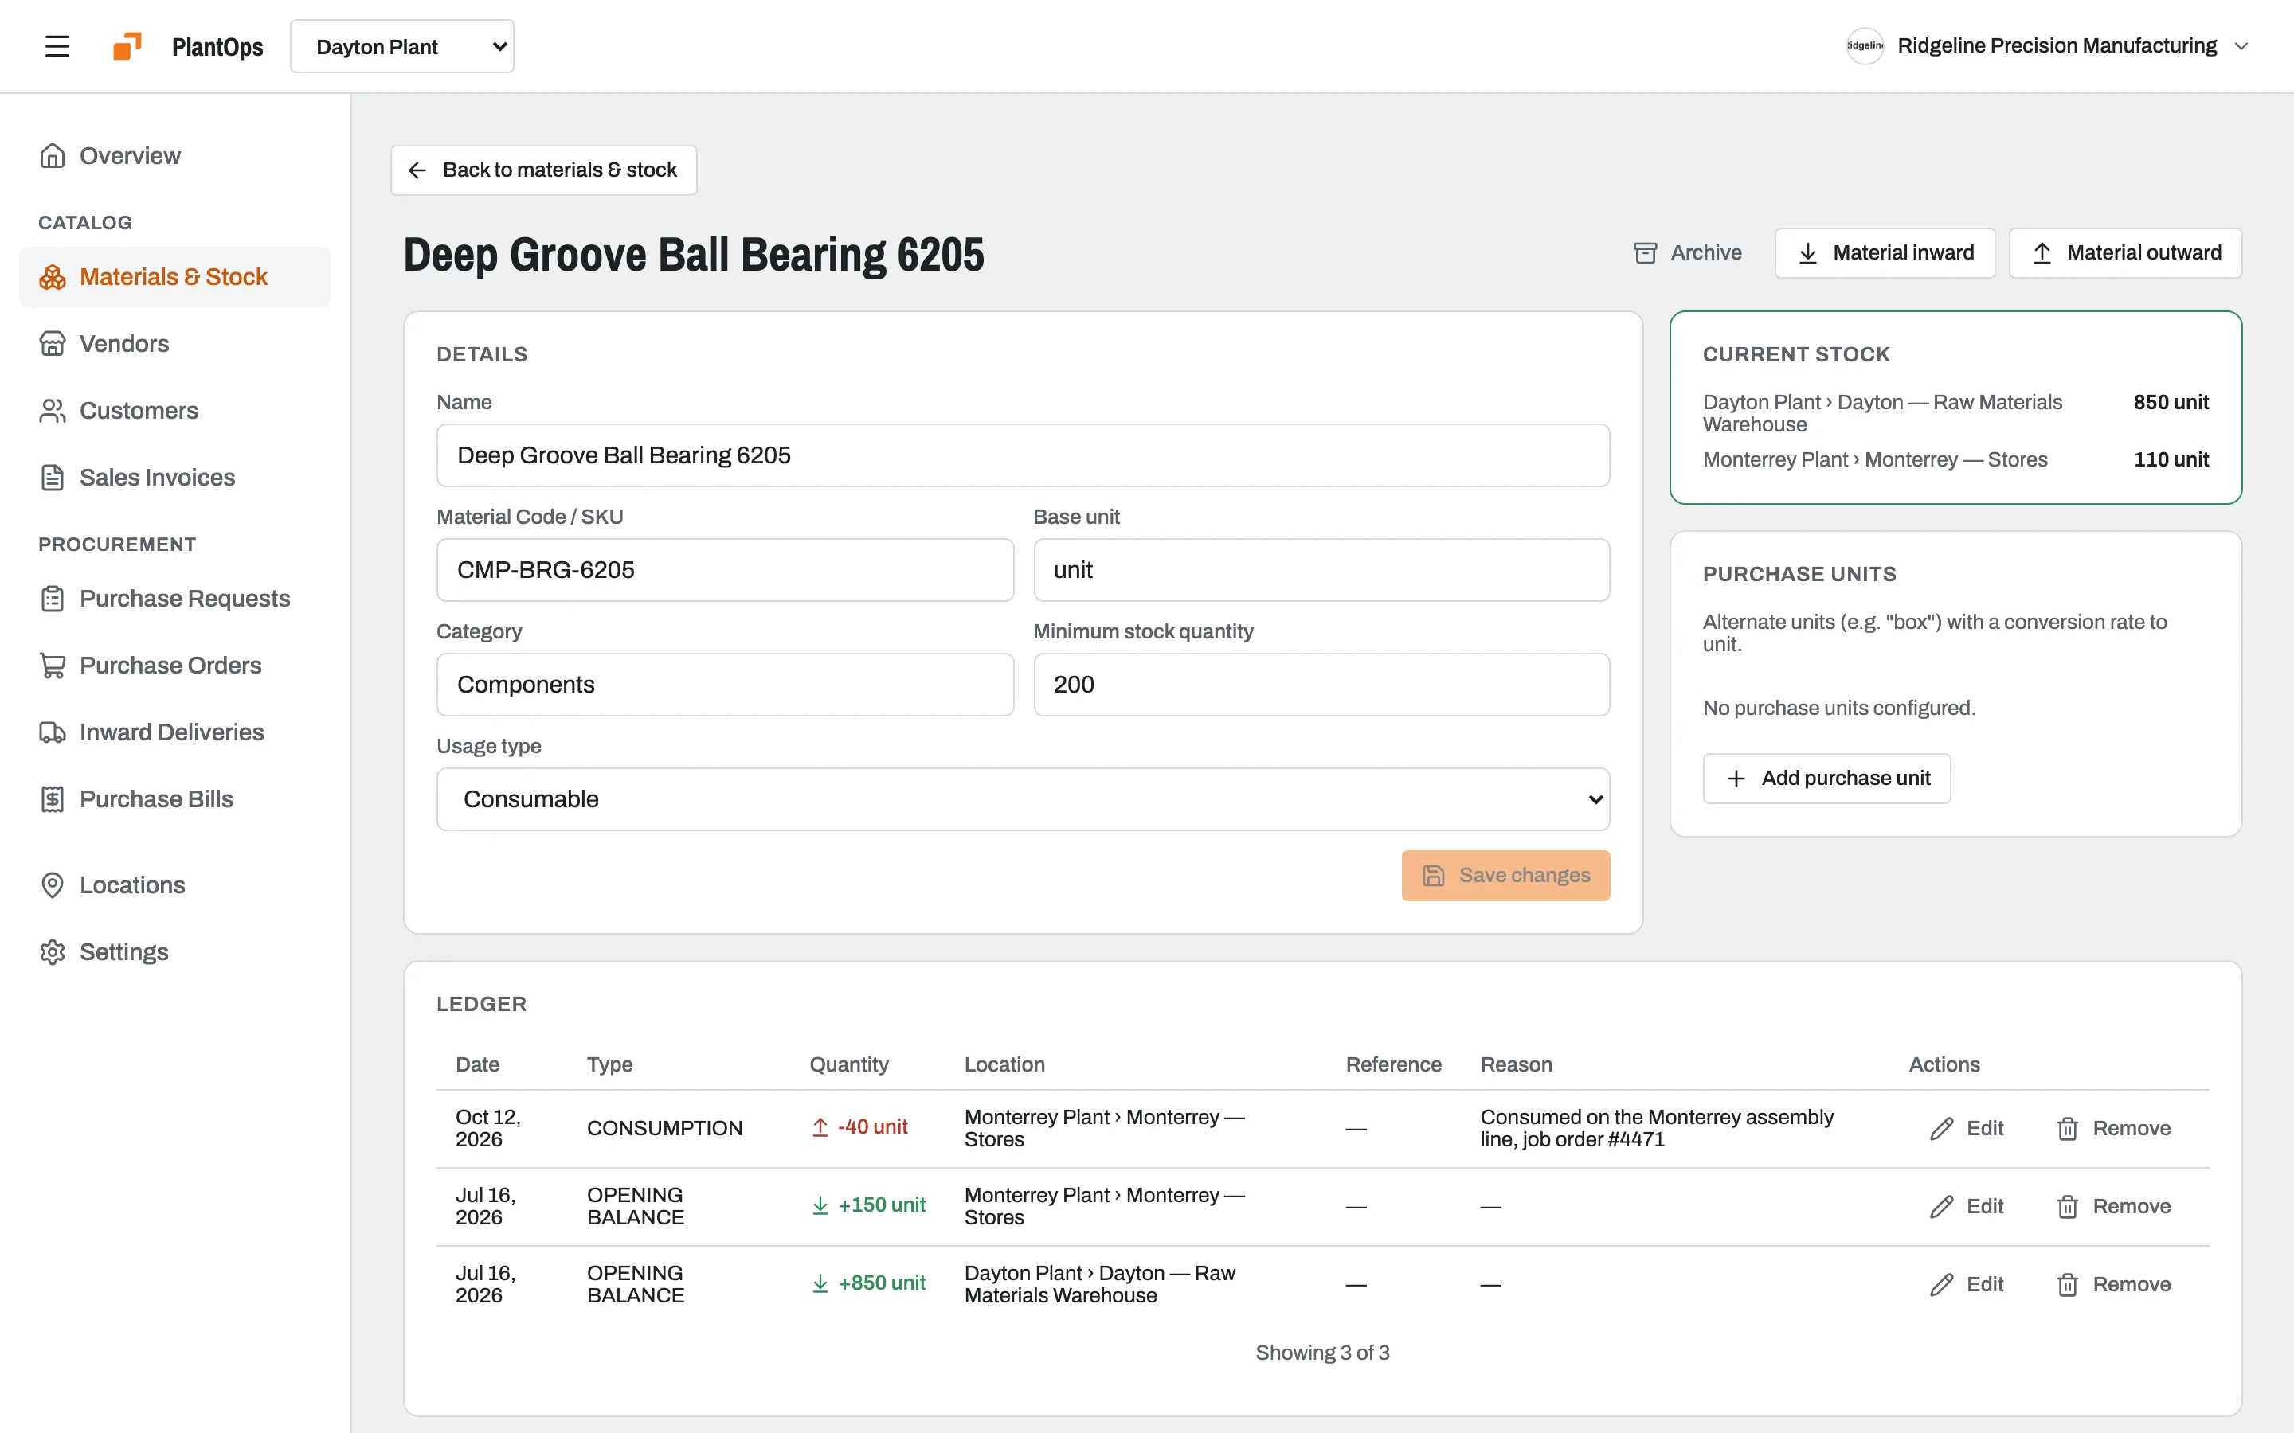
Task: Click the Sales Invoices document icon
Action: coord(52,478)
